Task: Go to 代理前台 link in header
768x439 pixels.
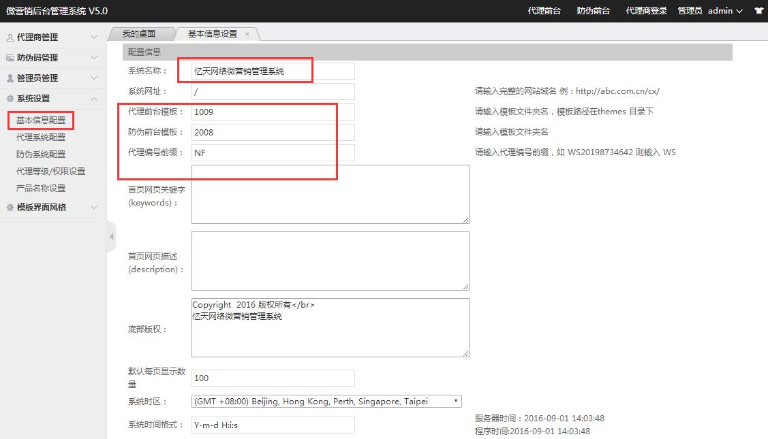Action: point(544,11)
